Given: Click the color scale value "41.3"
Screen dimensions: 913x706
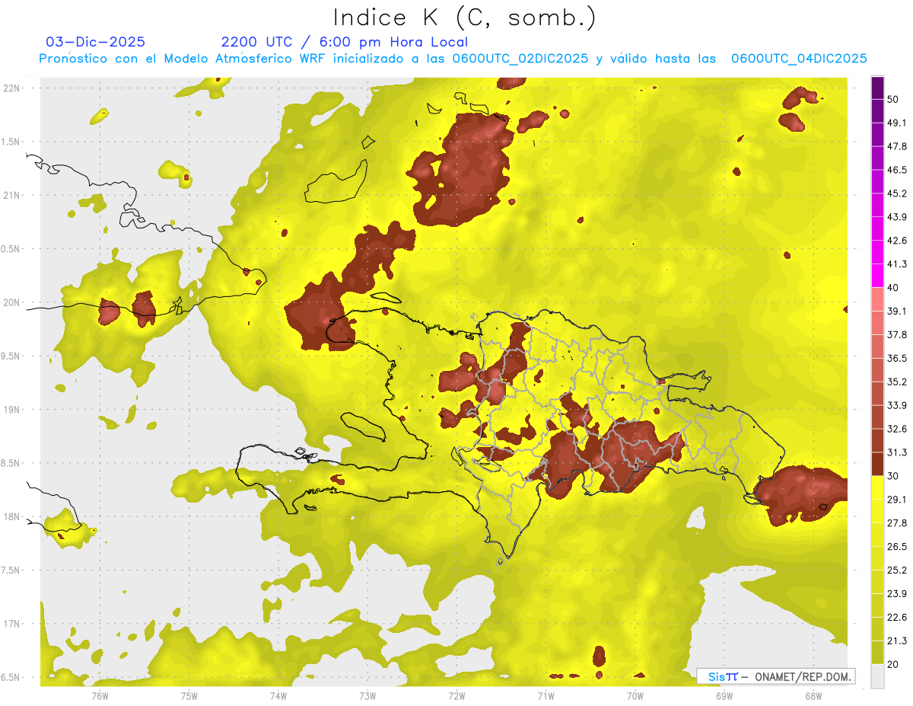Looking at the screenshot, I should coord(897,264).
